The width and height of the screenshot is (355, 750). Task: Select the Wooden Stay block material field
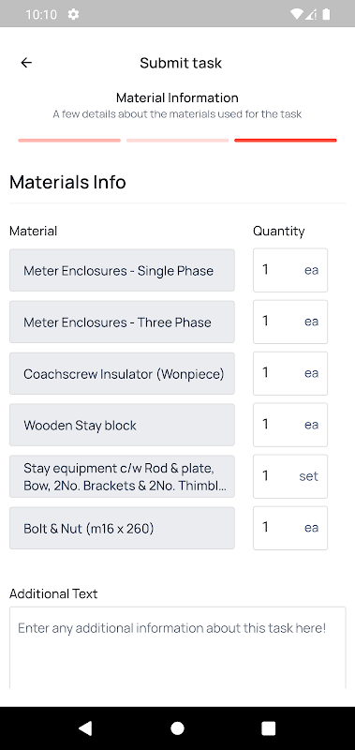(x=122, y=425)
